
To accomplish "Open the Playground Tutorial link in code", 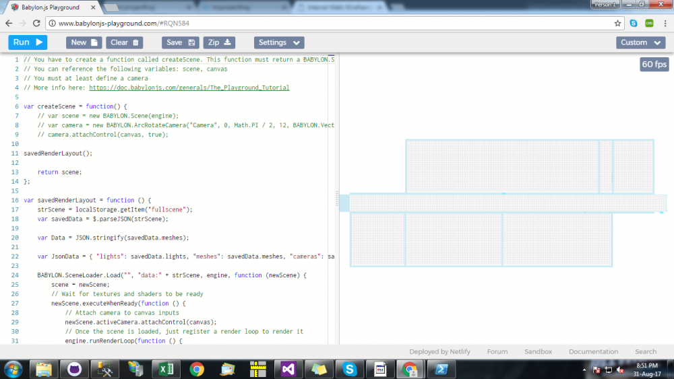I will tap(189, 88).
